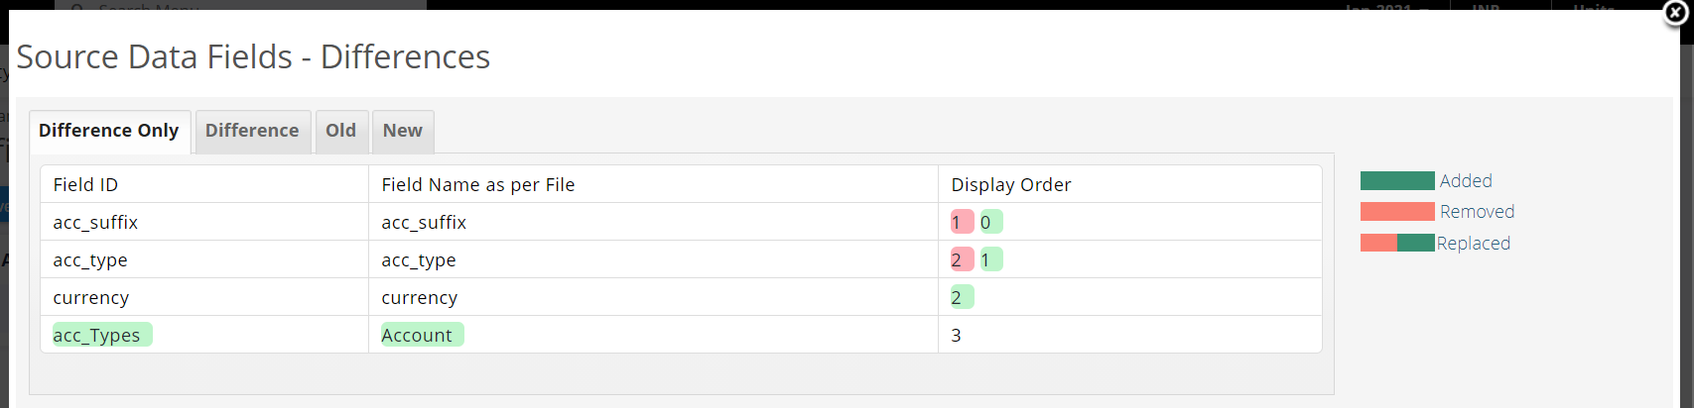Click the green Added legend swatch
This screenshot has height=408, width=1694.
(x=1397, y=180)
